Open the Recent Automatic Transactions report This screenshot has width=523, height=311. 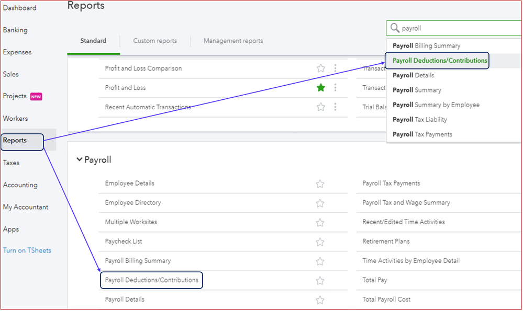148,107
